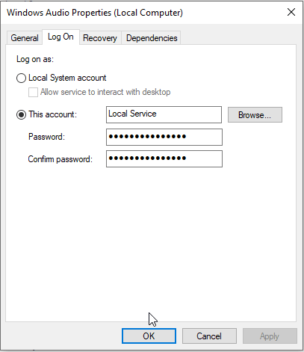Browse for a user account
The height and width of the screenshot is (352, 304).
(255, 115)
